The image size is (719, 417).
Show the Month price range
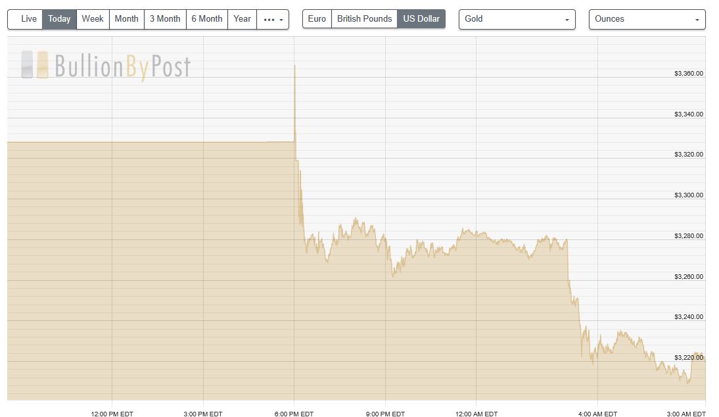(x=127, y=19)
